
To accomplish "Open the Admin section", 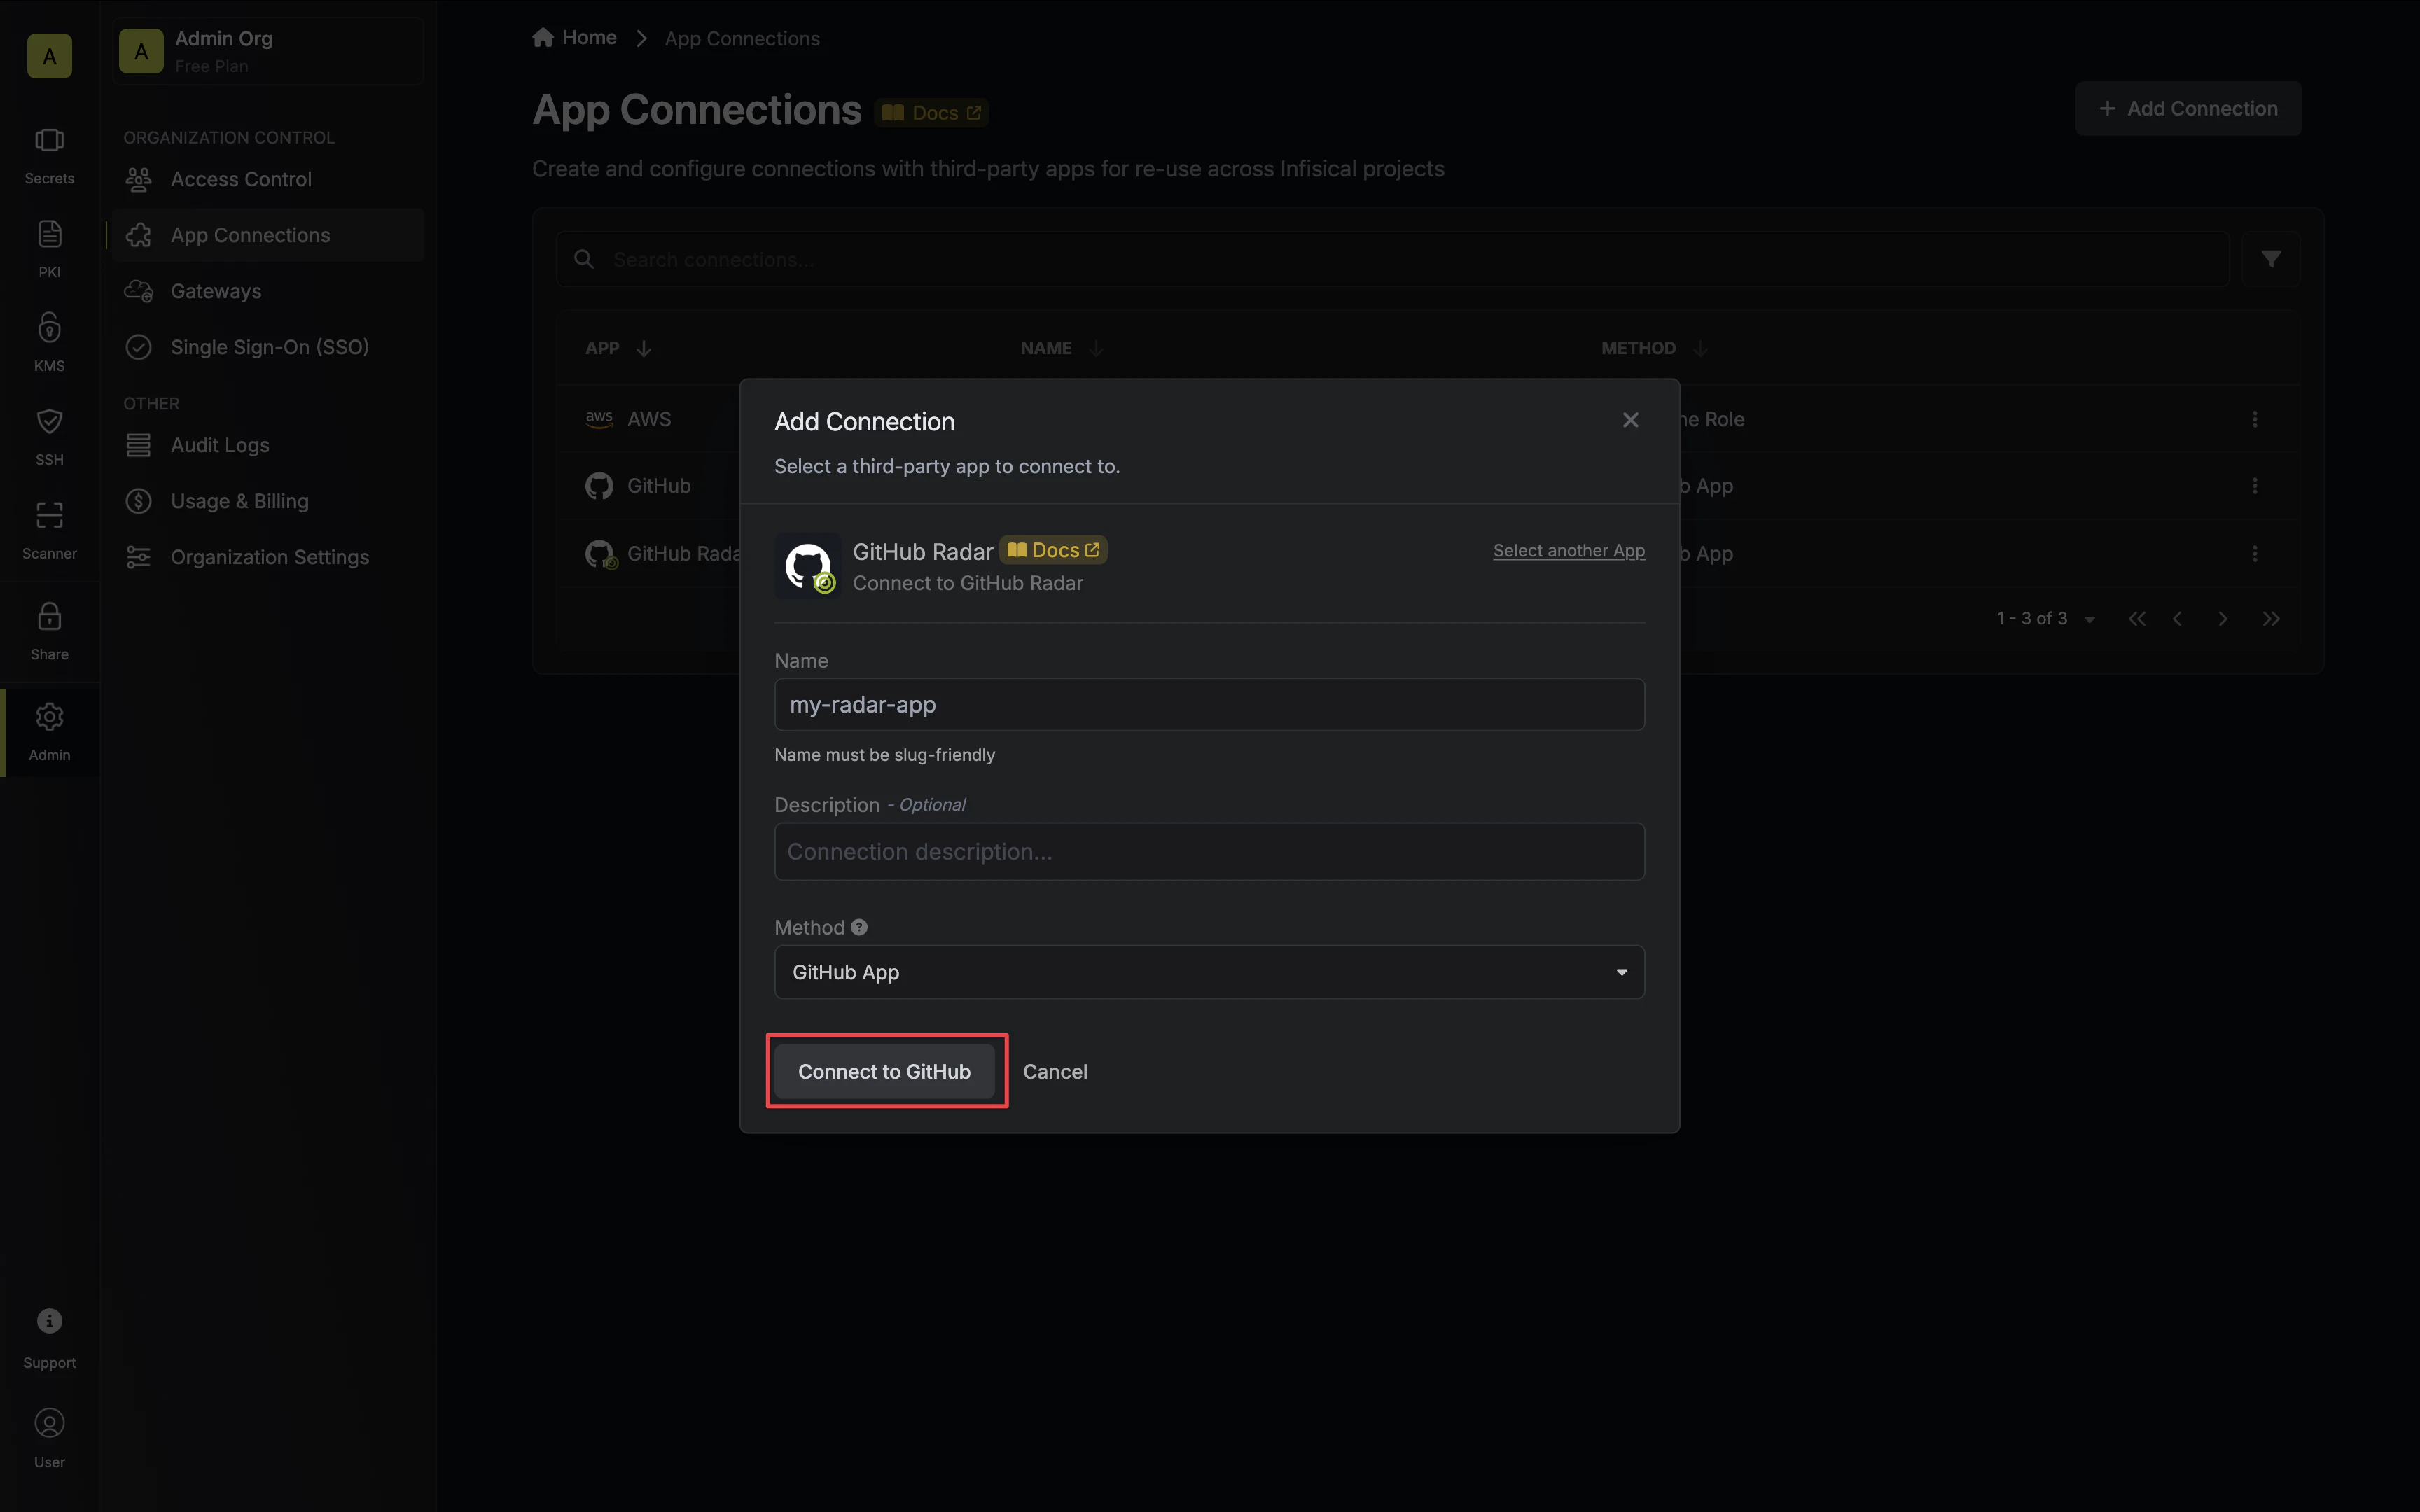I will point(49,733).
